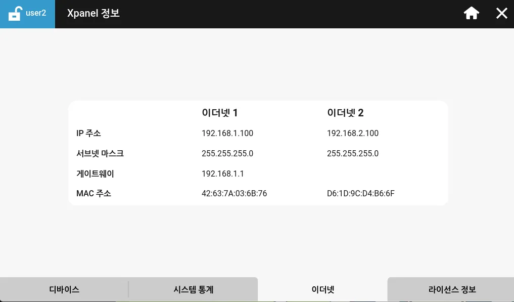Close the Xpanel 정보 window

click(501, 14)
